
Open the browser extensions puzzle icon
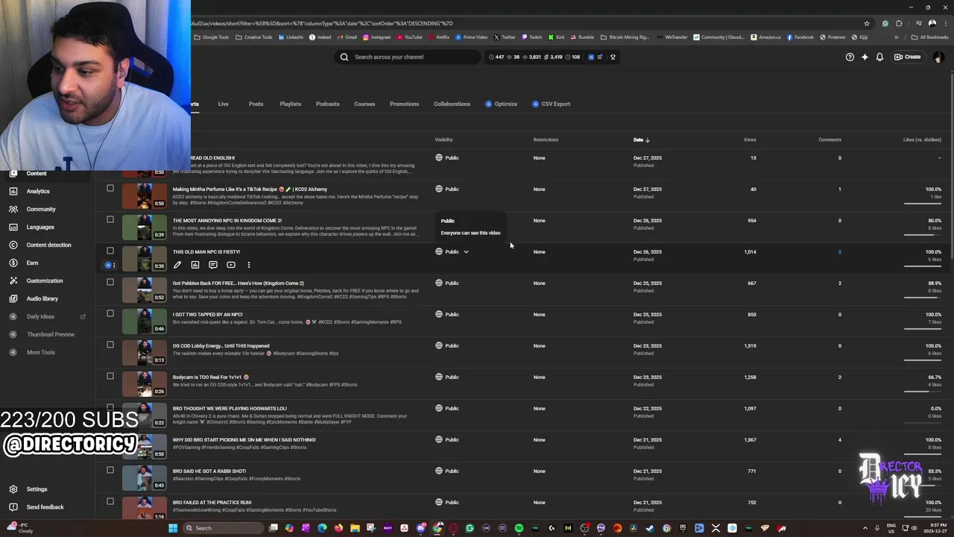[900, 23]
